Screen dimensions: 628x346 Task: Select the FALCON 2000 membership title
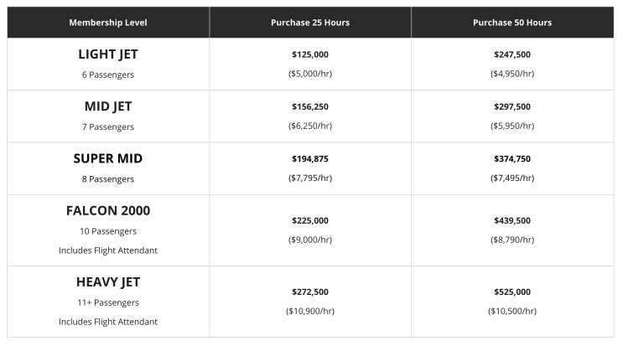108,210
